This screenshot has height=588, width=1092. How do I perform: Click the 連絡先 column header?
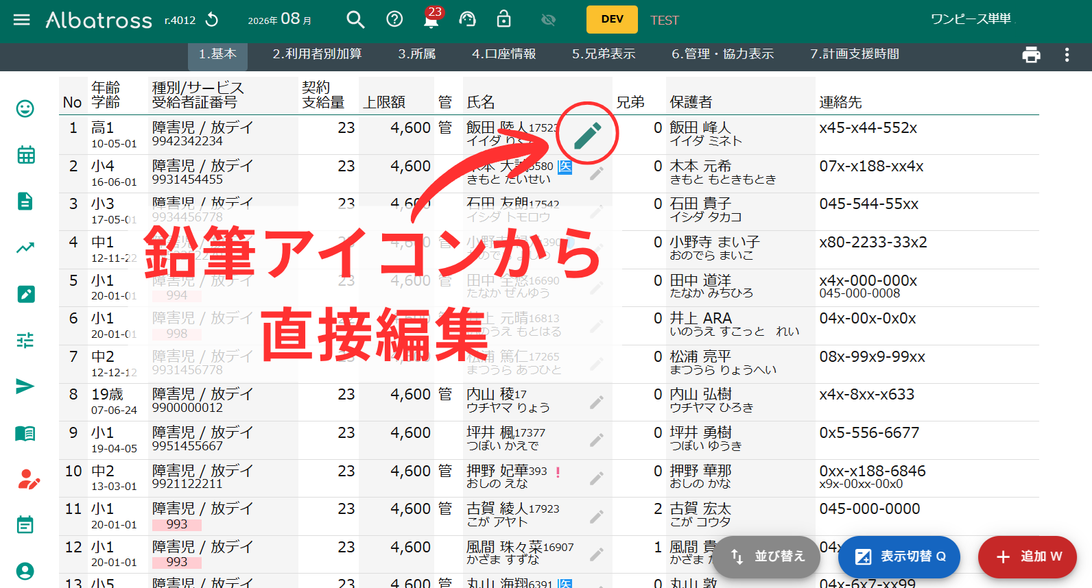coord(840,102)
